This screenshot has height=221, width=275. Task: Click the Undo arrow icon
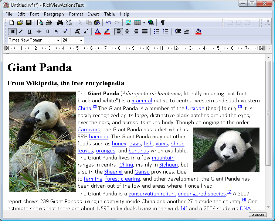[108, 23]
